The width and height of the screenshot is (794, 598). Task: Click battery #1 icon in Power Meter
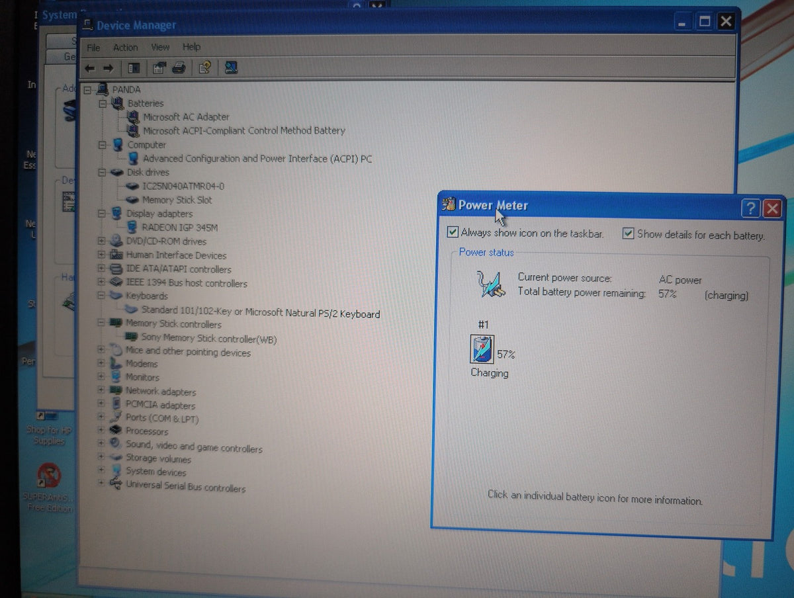point(482,349)
